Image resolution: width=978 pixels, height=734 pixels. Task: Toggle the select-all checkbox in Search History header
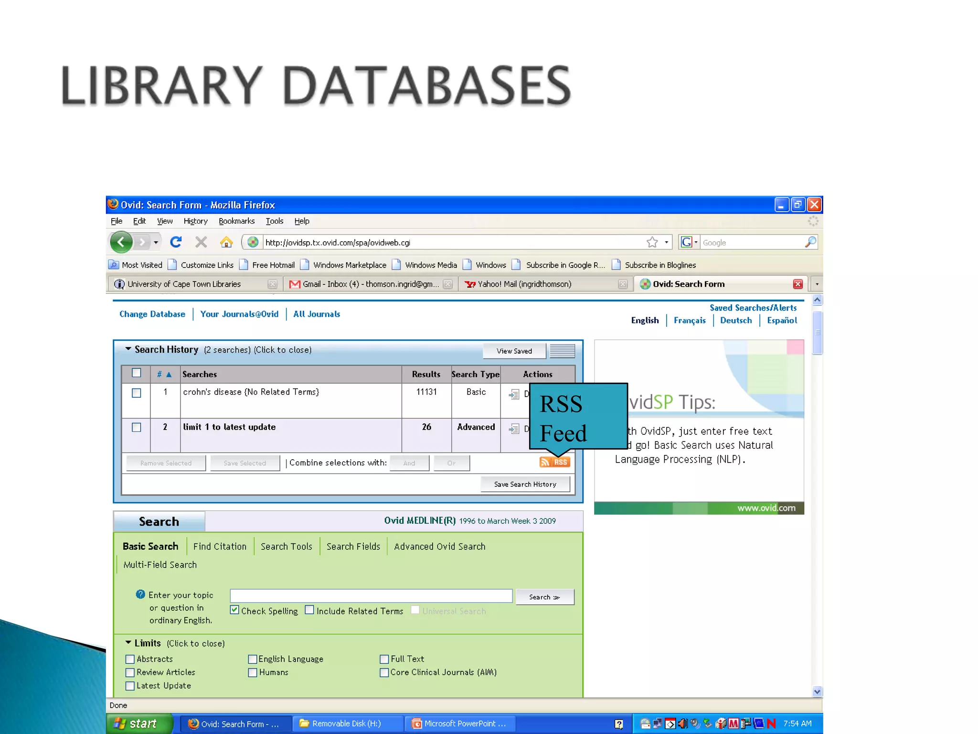137,373
